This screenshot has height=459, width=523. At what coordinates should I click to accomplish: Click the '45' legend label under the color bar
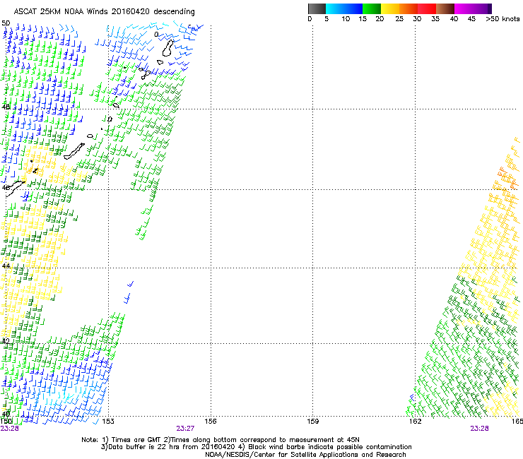(471, 19)
